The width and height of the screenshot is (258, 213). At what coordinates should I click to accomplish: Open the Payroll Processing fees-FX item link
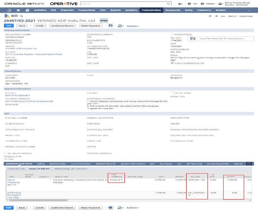13,182
